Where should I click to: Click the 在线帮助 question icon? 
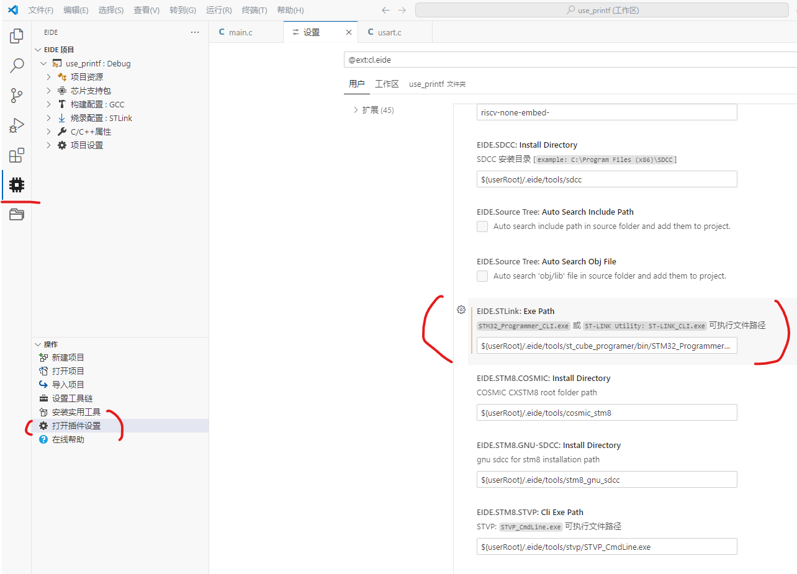43,439
